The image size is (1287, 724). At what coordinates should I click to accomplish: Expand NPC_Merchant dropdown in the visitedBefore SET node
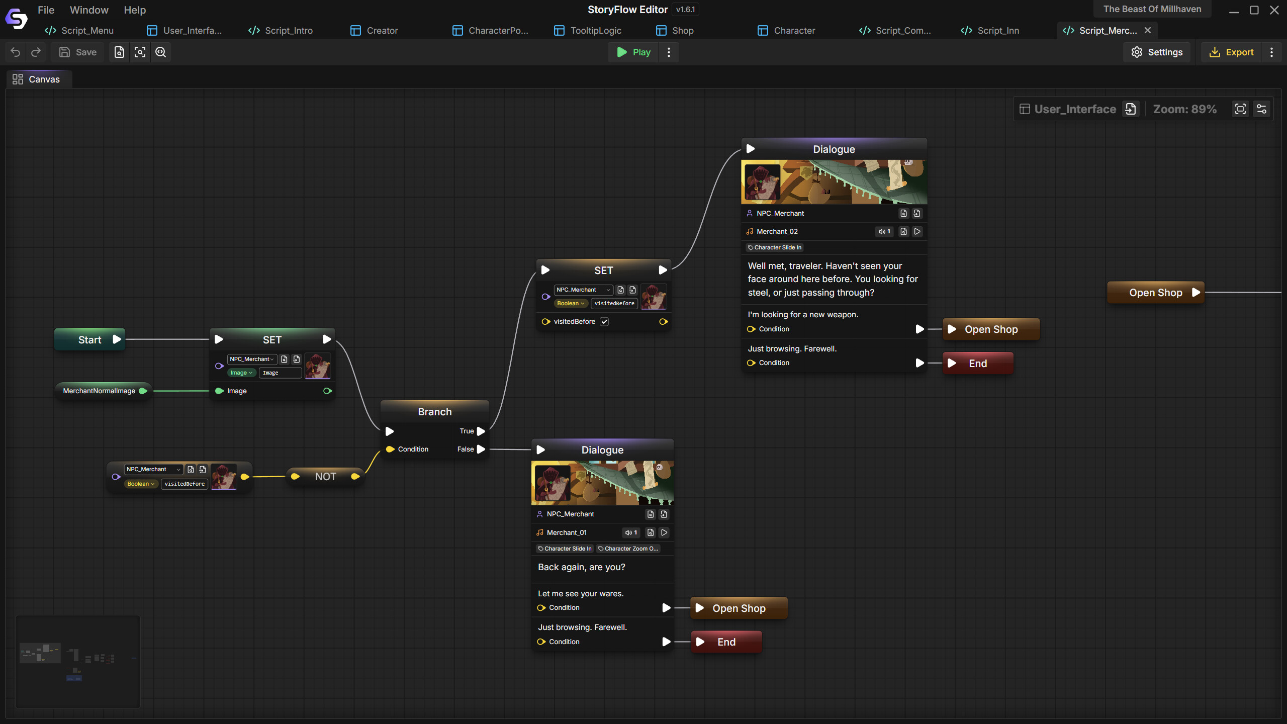(583, 290)
